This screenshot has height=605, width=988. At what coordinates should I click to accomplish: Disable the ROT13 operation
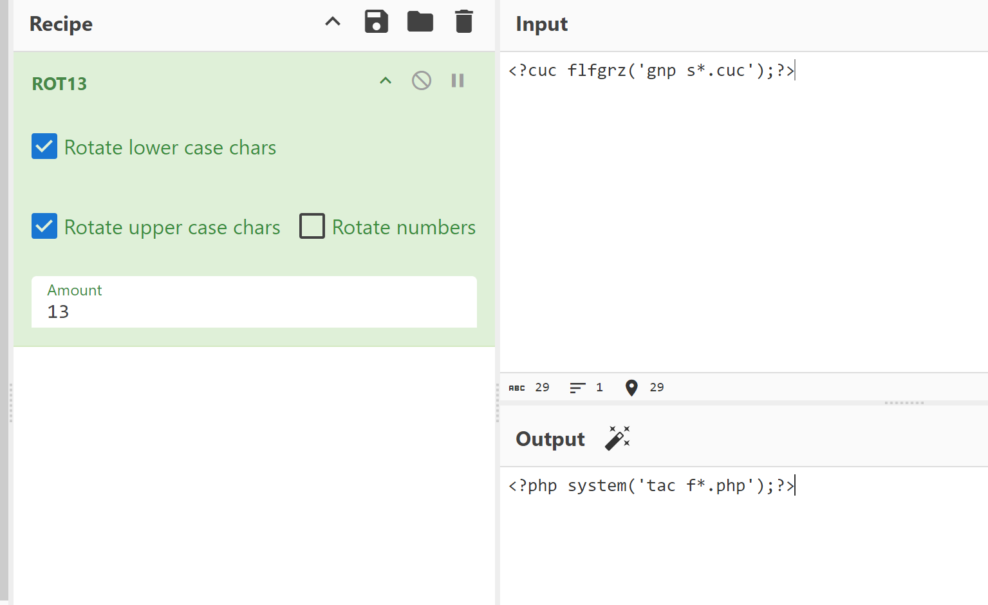click(422, 80)
